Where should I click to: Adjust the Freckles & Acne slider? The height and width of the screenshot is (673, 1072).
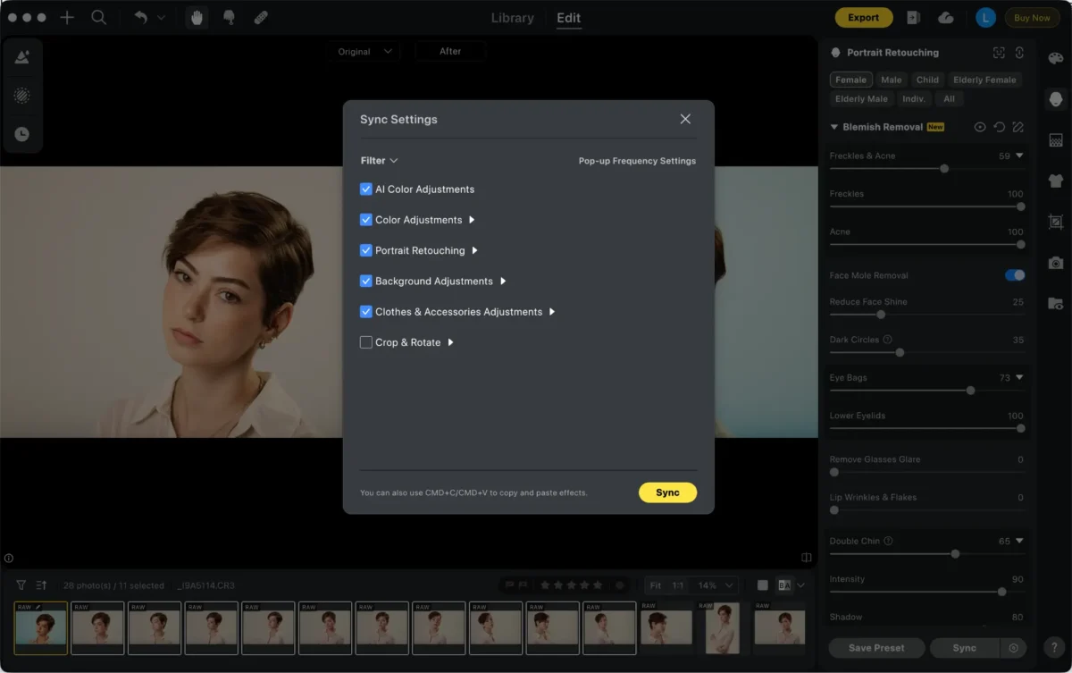click(943, 169)
